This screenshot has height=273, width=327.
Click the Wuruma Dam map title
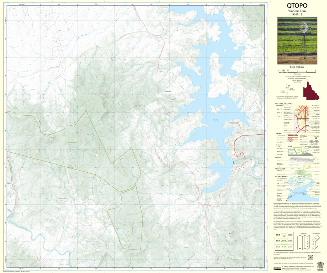click(x=297, y=11)
